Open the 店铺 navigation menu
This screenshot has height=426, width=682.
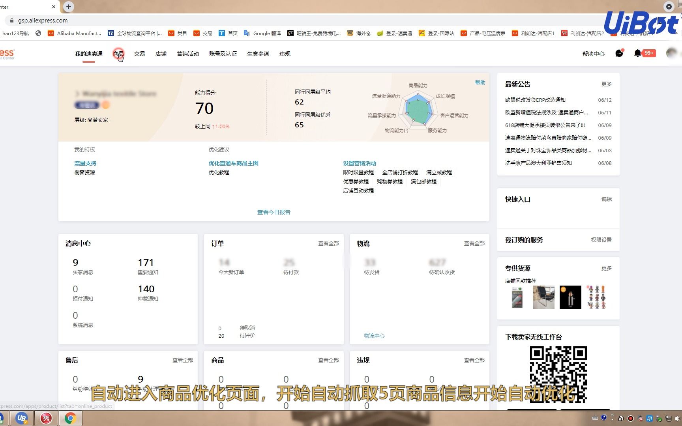click(x=161, y=54)
